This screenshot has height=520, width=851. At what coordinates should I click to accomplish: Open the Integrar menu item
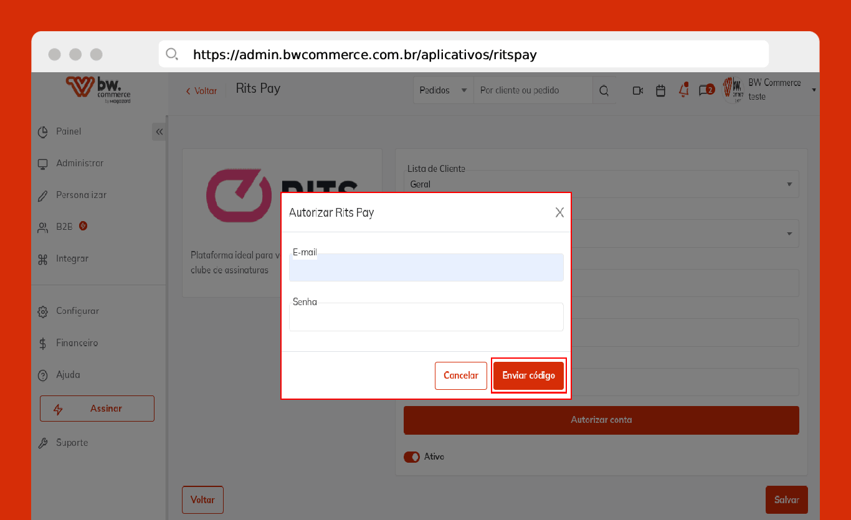coord(72,258)
